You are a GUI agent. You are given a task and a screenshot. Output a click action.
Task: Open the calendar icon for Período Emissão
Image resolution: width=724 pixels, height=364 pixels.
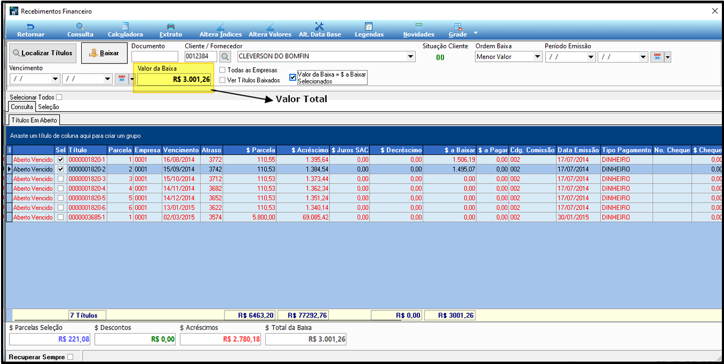pos(657,57)
